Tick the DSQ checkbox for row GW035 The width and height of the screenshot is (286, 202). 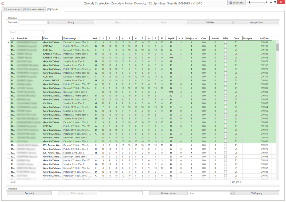click(x=225, y=73)
